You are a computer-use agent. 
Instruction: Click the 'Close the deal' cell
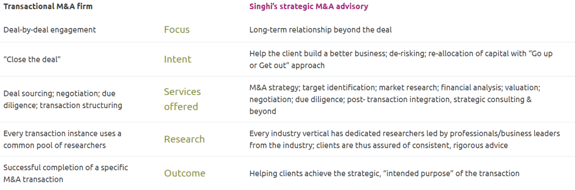coord(32,60)
